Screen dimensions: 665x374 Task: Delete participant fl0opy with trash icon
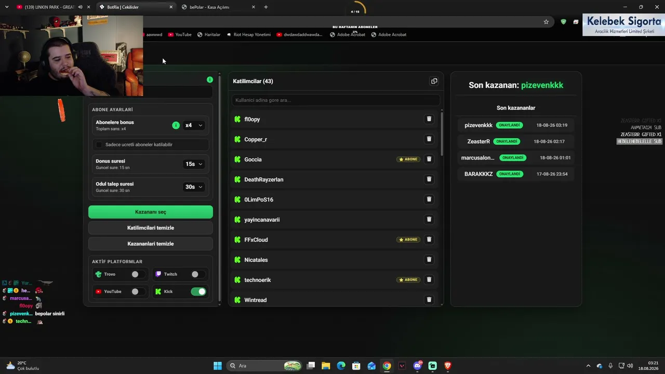[x=429, y=119]
